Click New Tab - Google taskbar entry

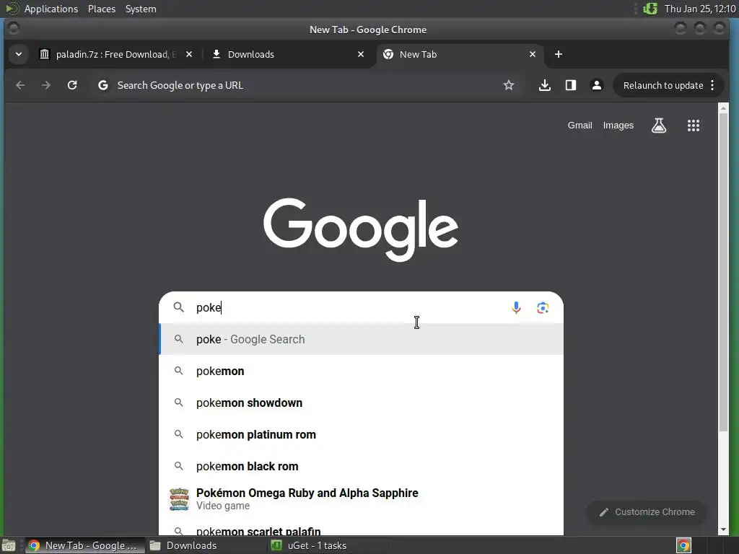click(85, 545)
